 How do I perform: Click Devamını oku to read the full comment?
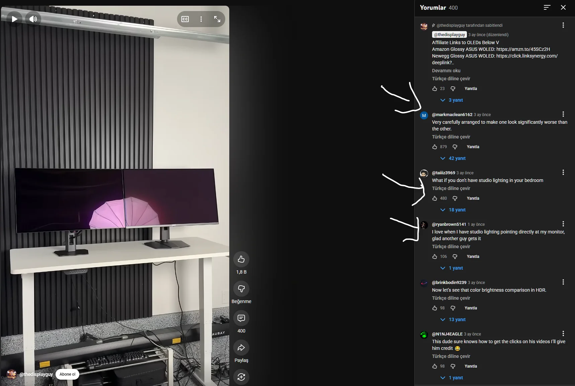coord(446,71)
